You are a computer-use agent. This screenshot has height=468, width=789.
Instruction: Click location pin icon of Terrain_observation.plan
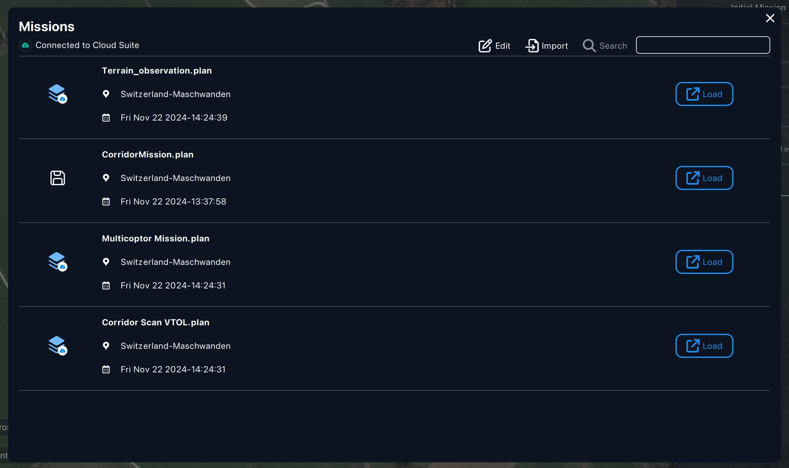pyautogui.click(x=106, y=94)
